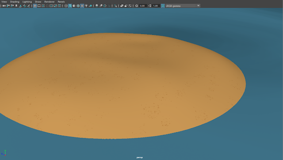Click the Gamma value field
The width and height of the screenshot is (283, 160).
156,6
